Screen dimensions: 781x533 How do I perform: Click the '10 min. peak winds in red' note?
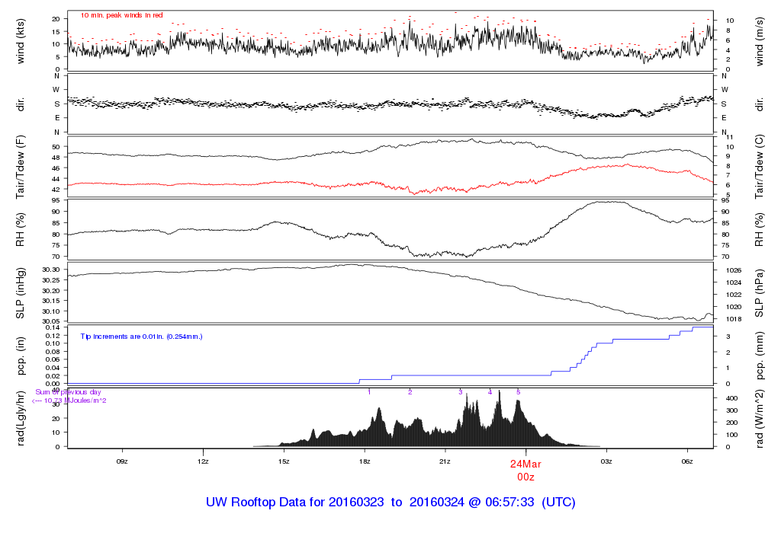tap(121, 15)
